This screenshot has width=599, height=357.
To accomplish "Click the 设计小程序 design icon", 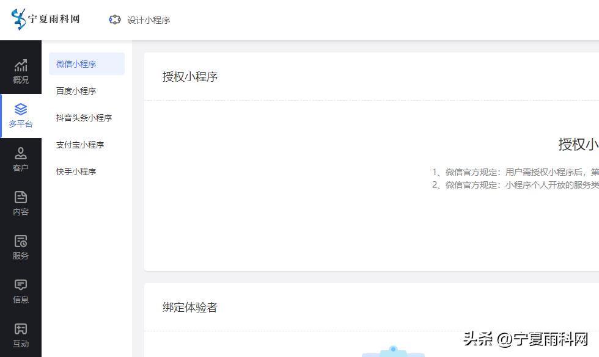I will click(139, 20).
